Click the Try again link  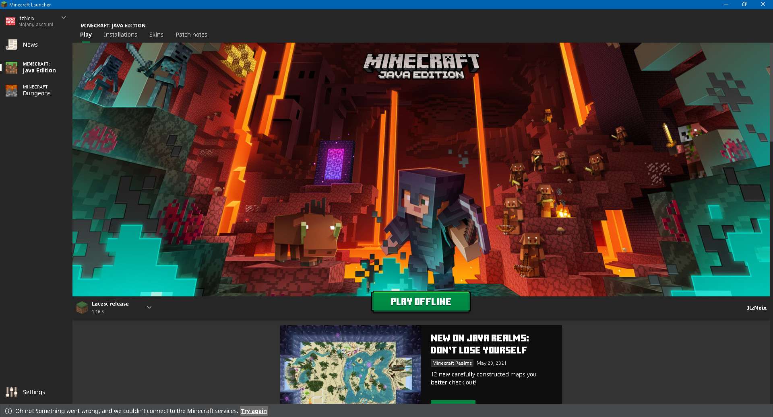254,411
